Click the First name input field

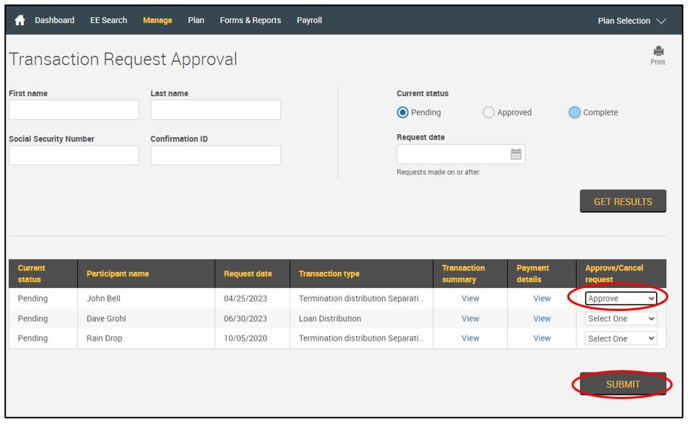pyautogui.click(x=74, y=110)
